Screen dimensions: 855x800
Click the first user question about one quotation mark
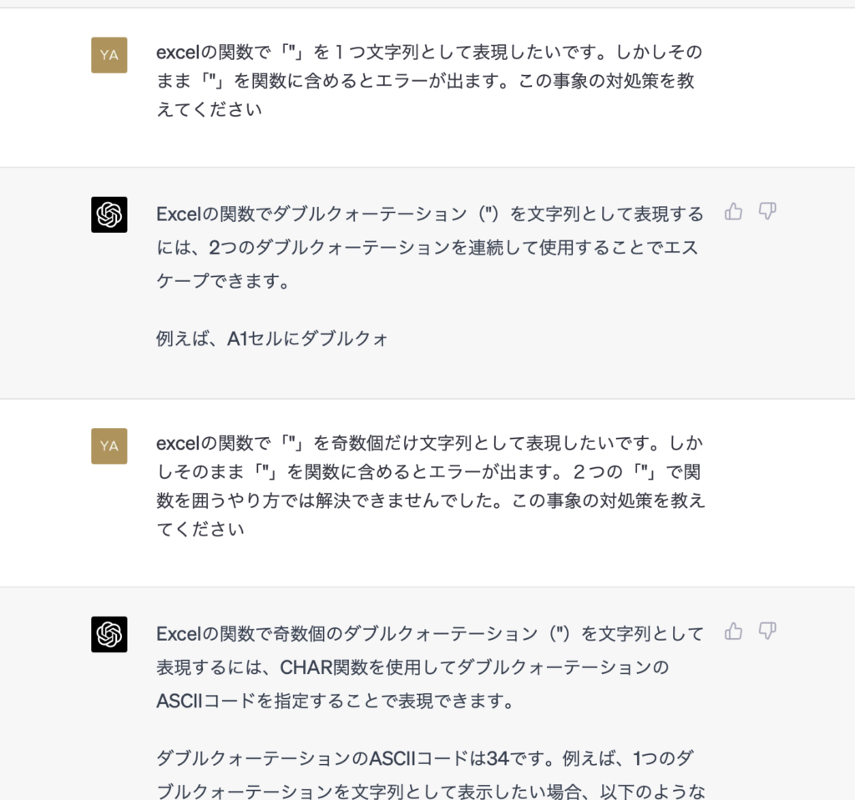point(429,81)
